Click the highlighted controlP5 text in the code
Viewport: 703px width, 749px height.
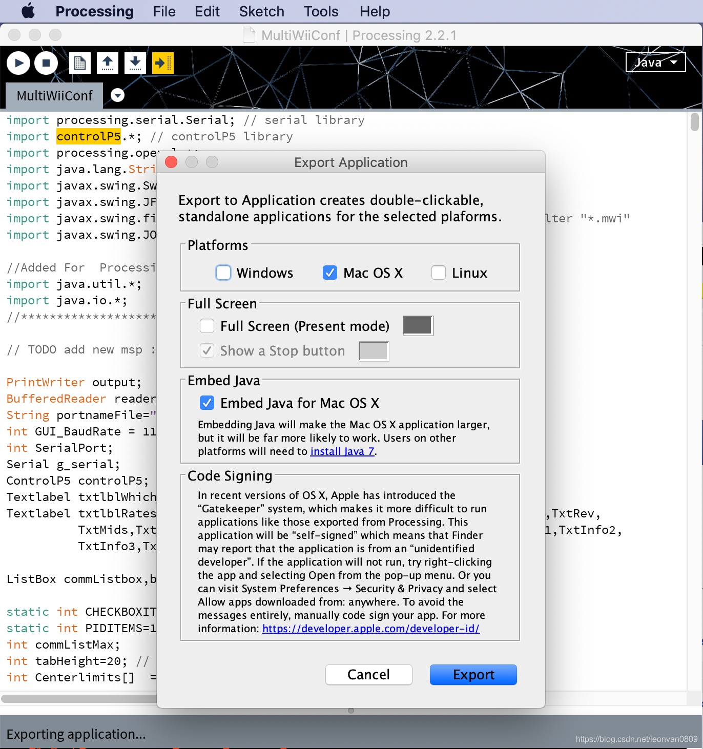click(x=89, y=136)
